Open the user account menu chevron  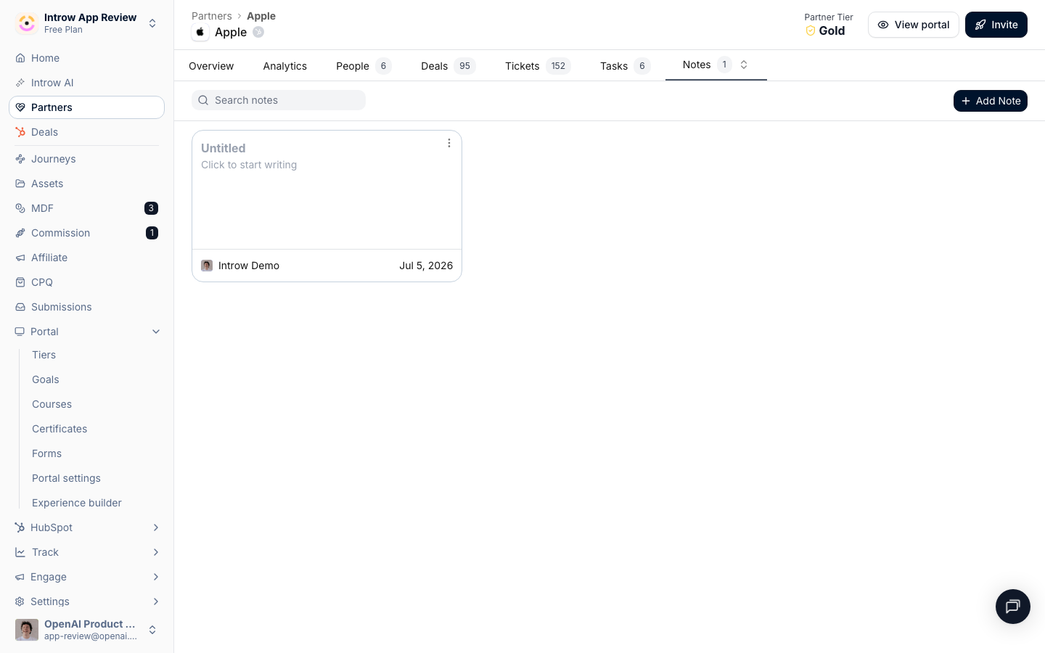[152, 630]
